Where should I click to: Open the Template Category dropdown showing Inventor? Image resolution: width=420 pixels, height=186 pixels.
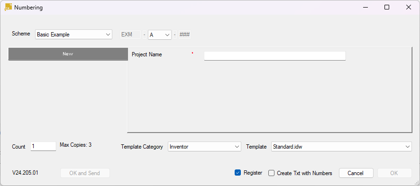(x=205, y=146)
